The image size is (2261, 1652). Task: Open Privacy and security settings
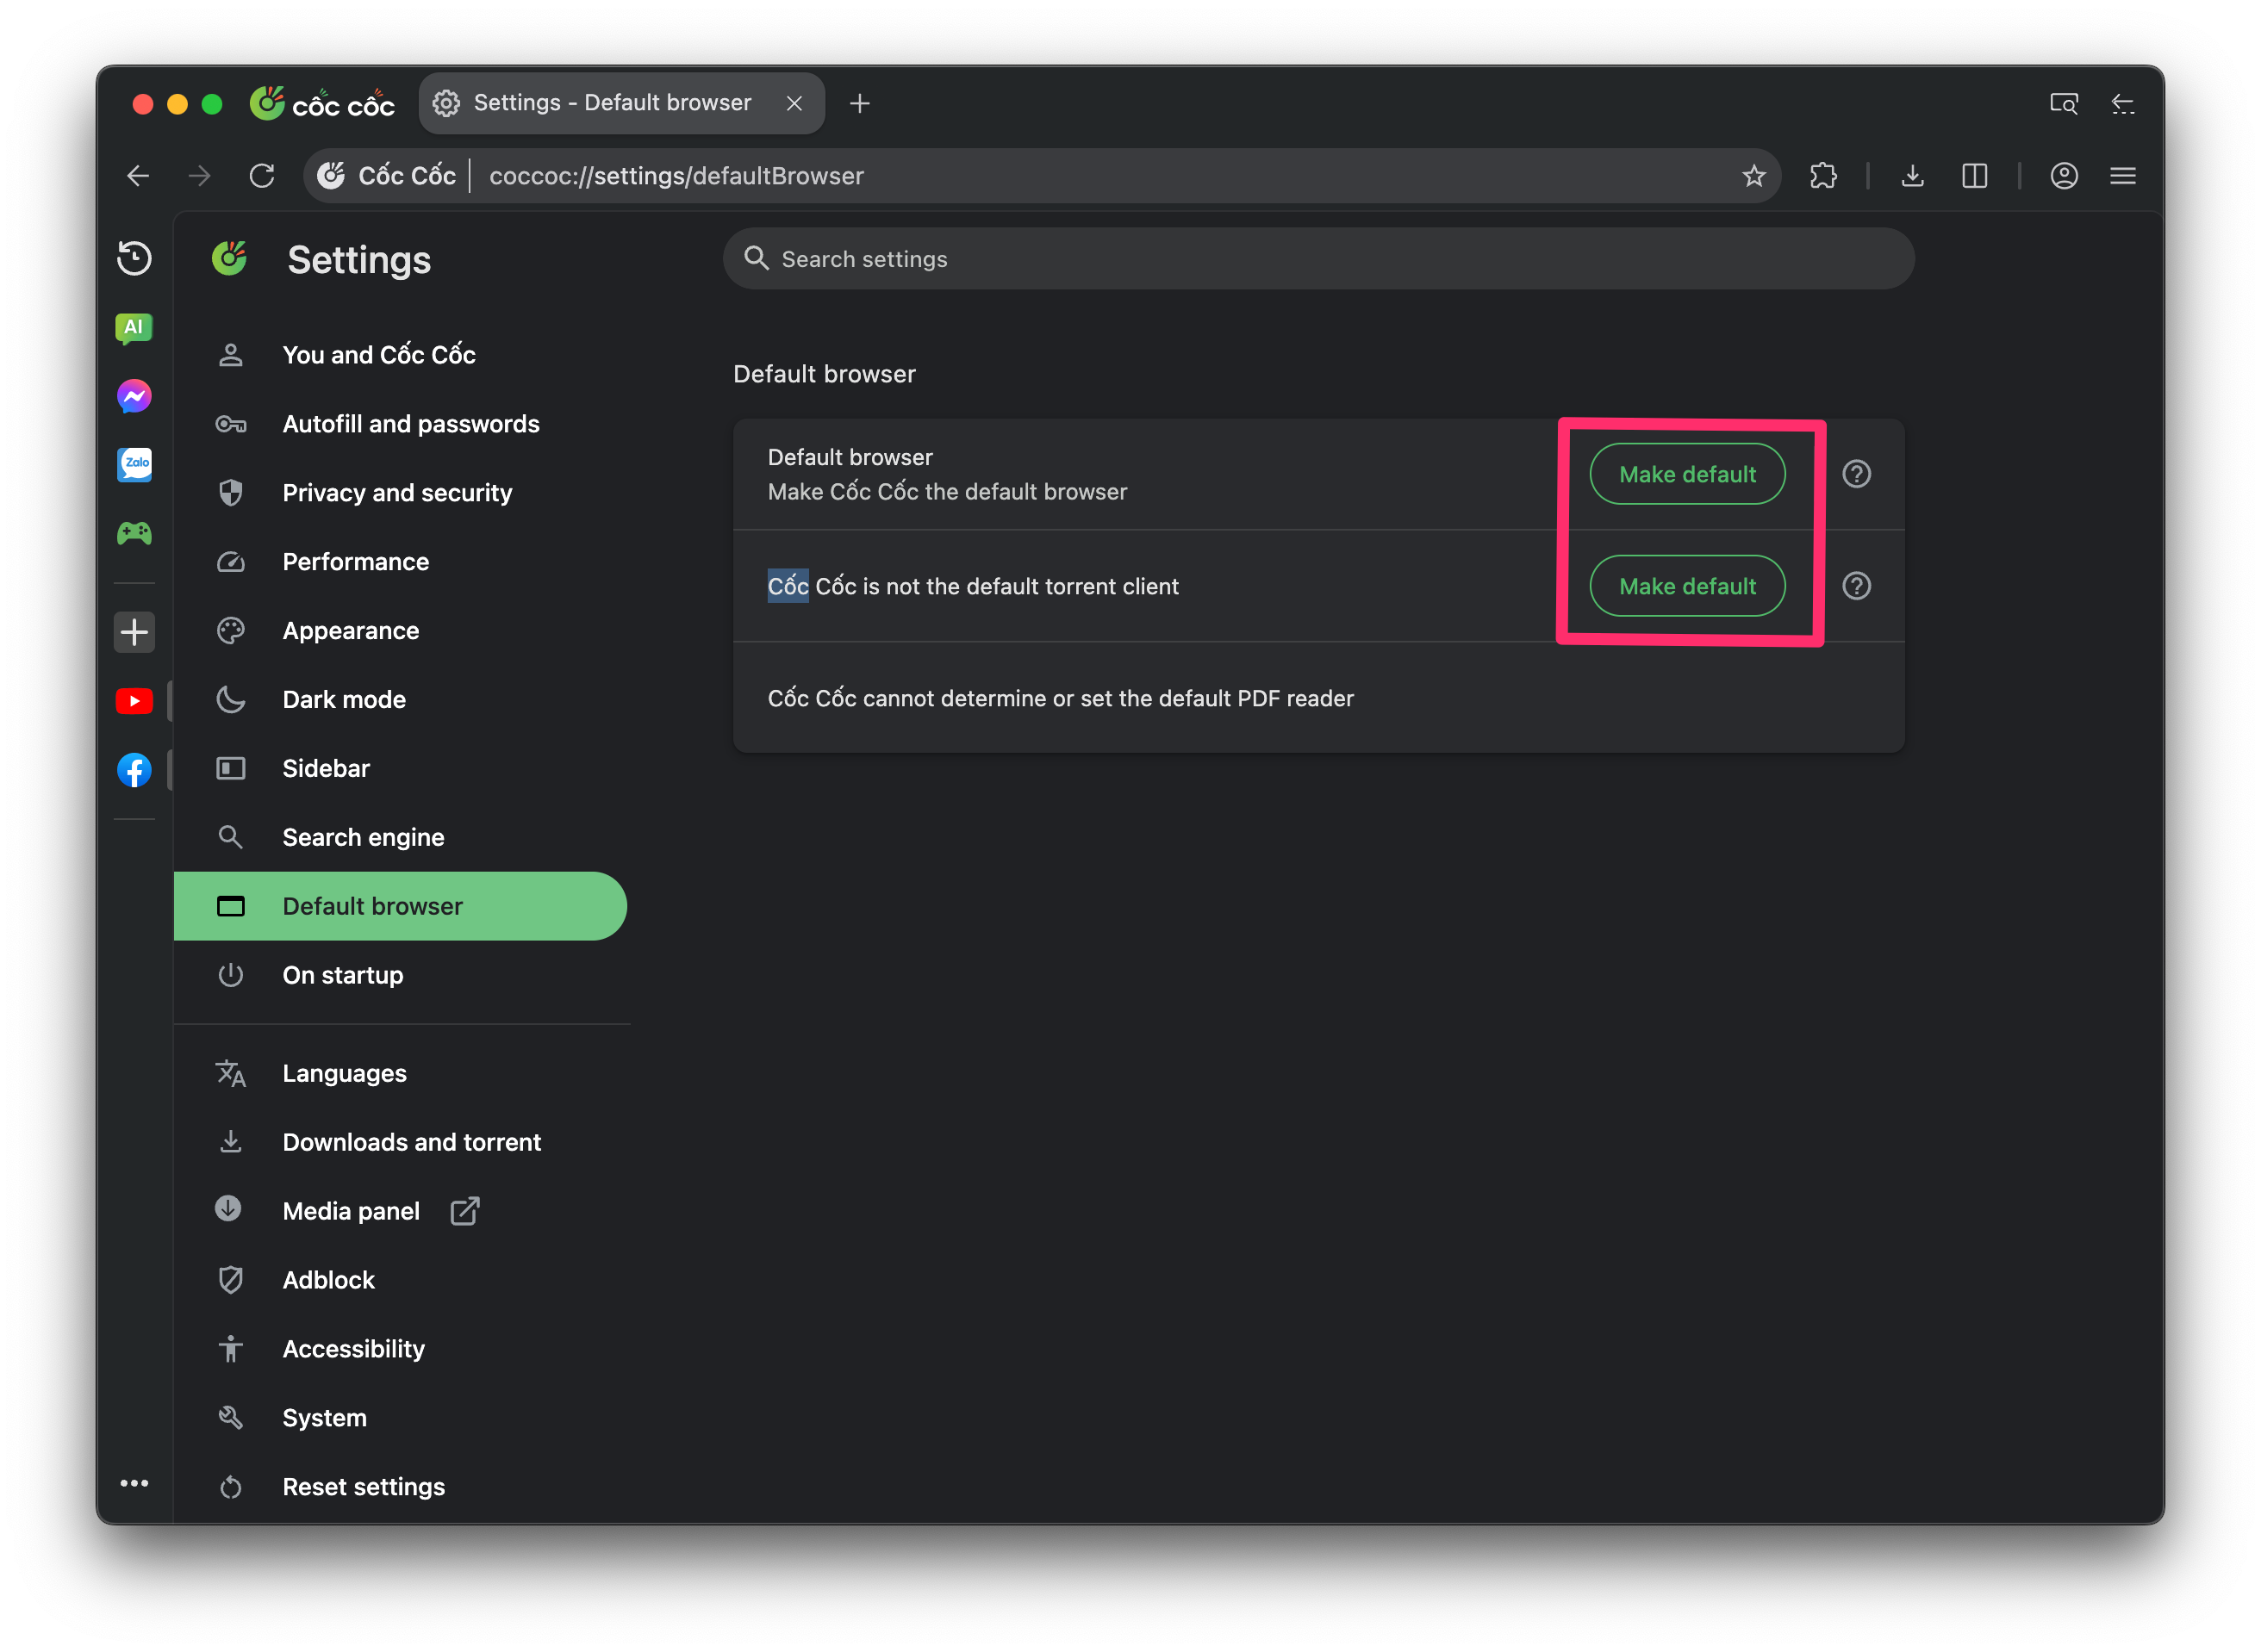(400, 493)
